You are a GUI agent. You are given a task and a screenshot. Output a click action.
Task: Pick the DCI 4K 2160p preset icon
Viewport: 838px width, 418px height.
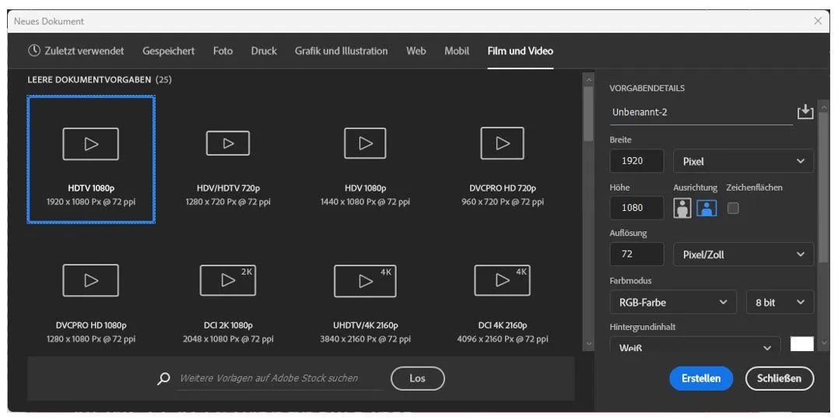pos(502,280)
